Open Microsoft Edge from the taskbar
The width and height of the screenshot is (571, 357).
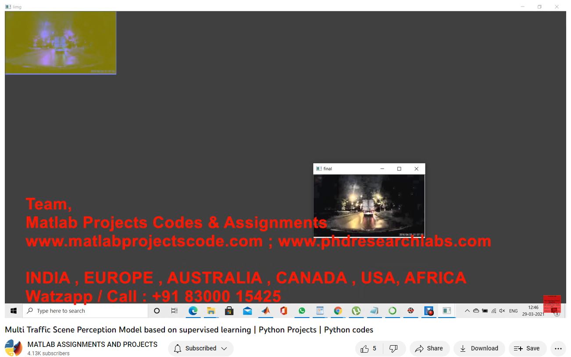click(193, 311)
